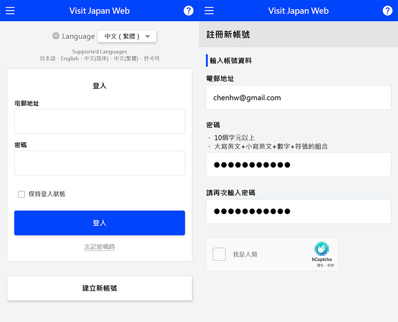The width and height of the screenshot is (398, 322).
Task: Click the '登入' heading above the login form
Action: [x=99, y=86]
